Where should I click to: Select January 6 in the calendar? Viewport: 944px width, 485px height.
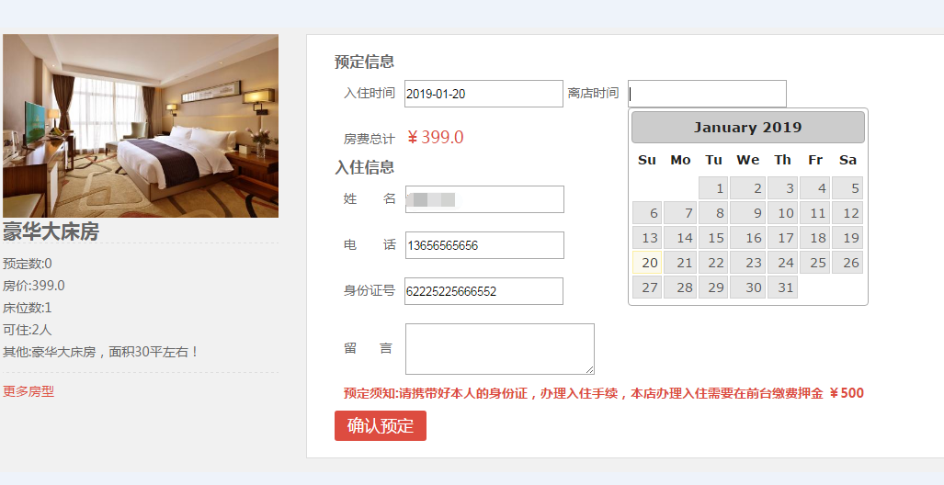[x=647, y=212]
